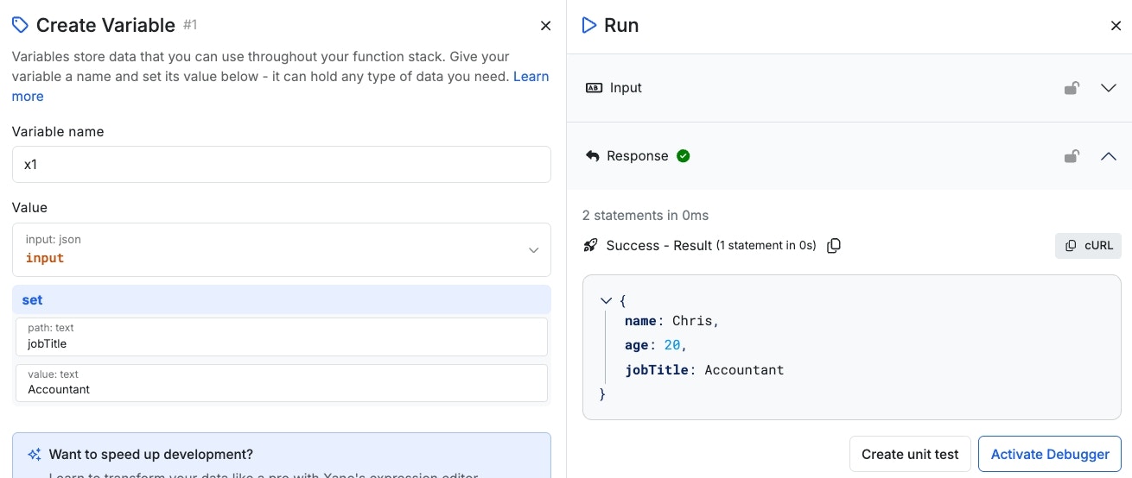Click Activate Debugger button
Screen dimensions: 1132x478
pos(1050,454)
